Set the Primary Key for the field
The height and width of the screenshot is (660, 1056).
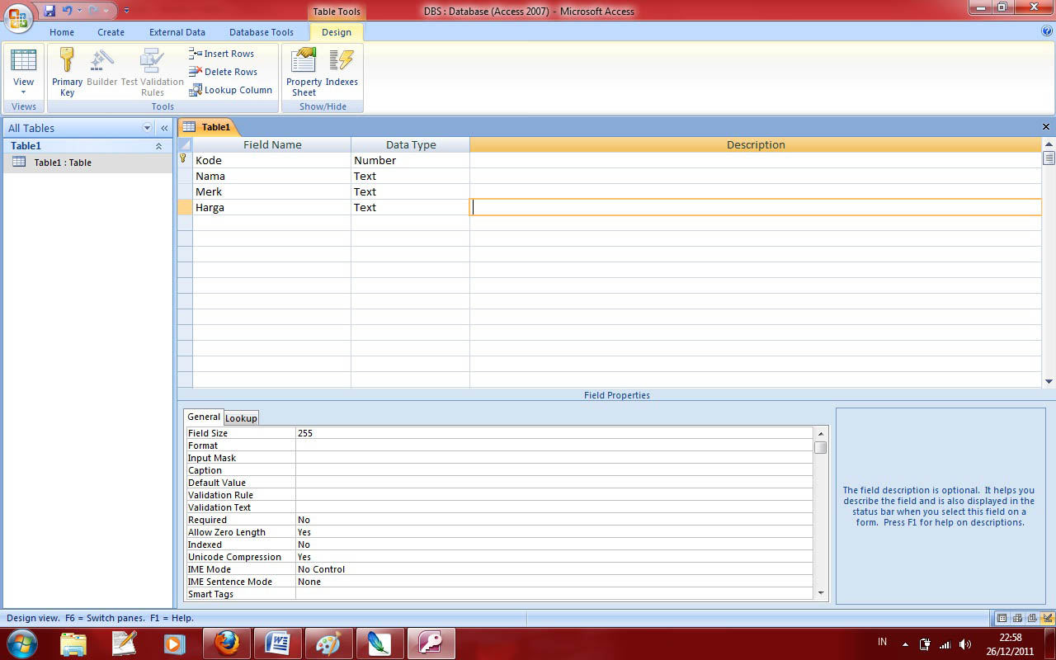click(68, 73)
